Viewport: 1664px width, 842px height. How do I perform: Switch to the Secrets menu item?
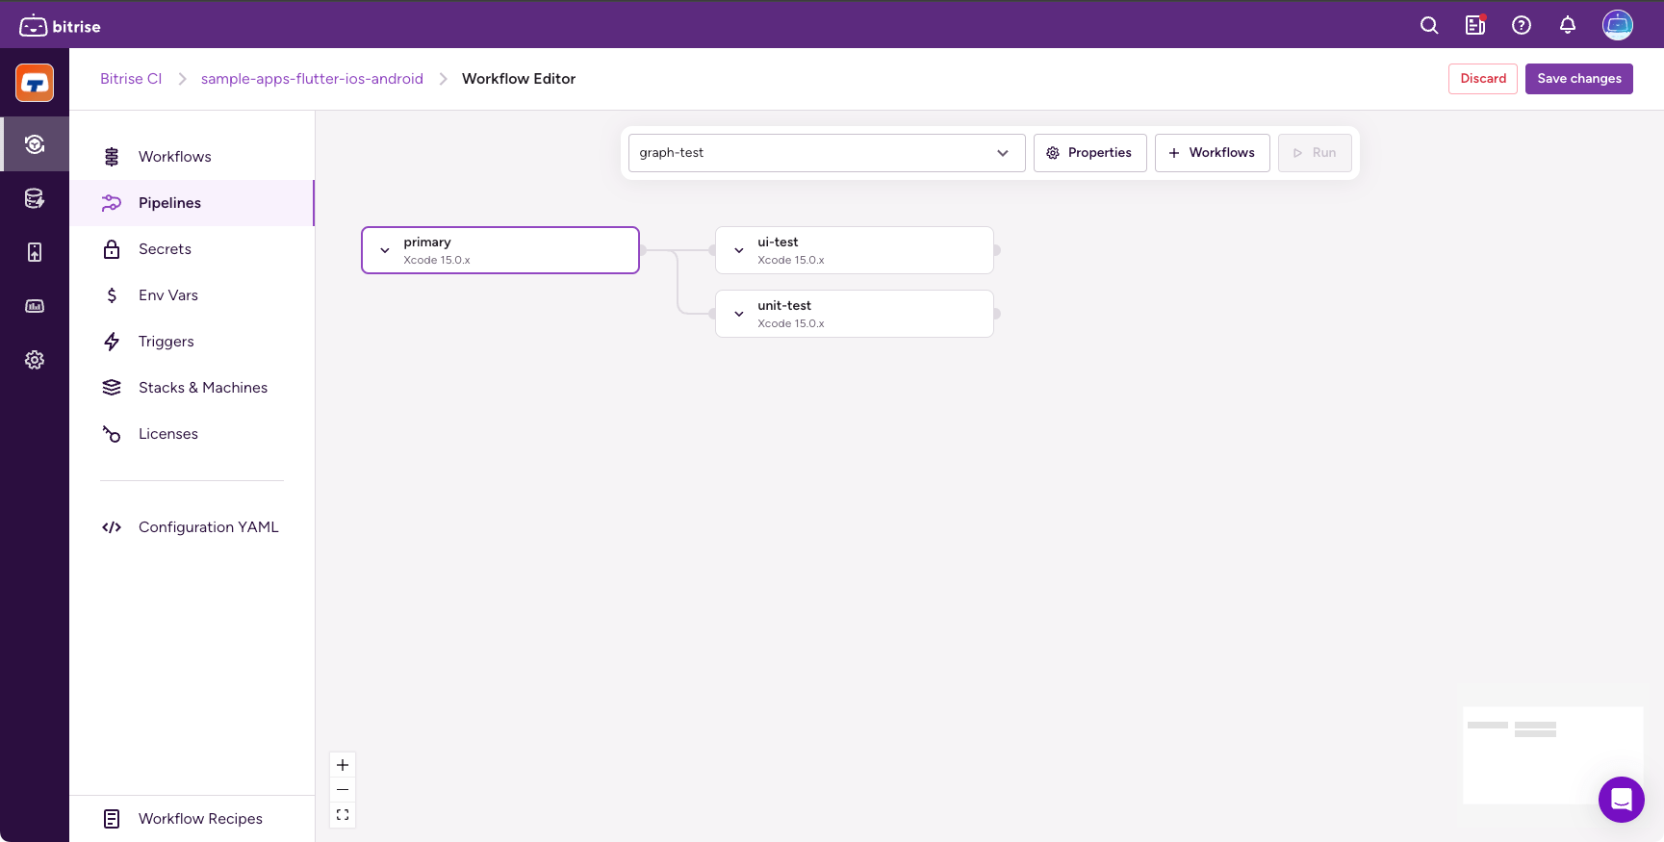click(165, 249)
